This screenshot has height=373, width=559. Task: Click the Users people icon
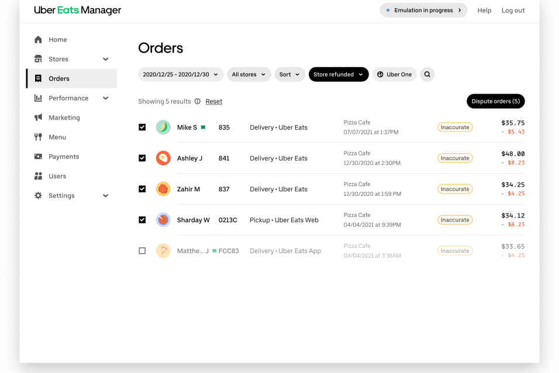tap(38, 176)
